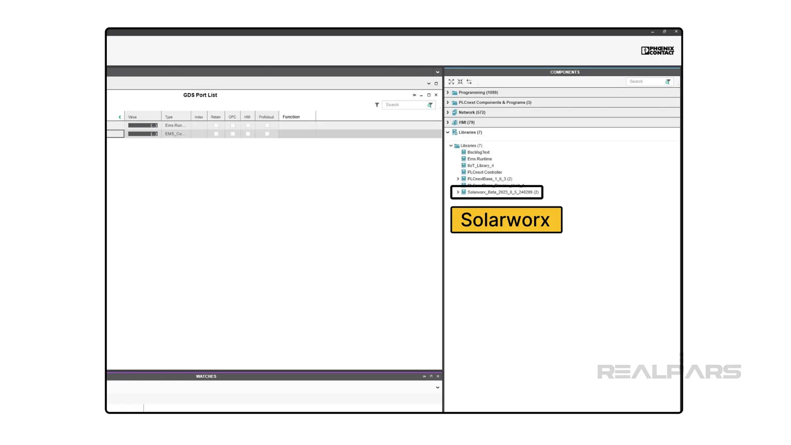Click the Programming folder icon
Viewport: 791px width, 445px height.
coord(454,93)
